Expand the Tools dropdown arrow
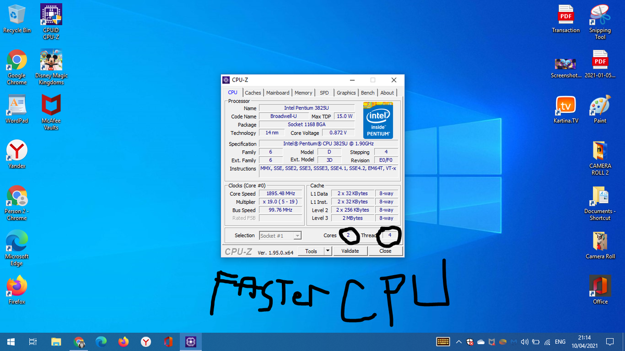 tap(328, 251)
